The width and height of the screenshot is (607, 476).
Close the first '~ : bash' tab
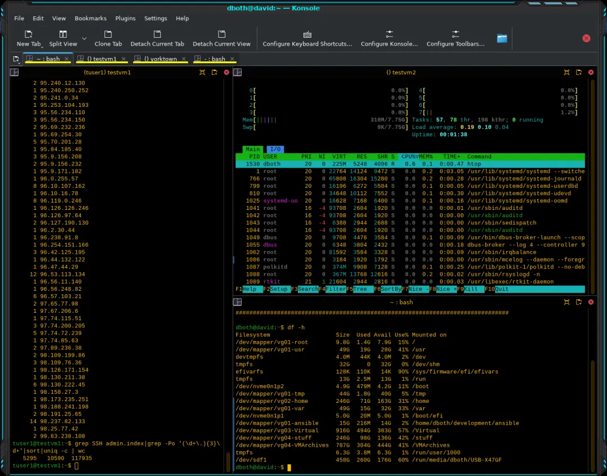click(x=66, y=59)
